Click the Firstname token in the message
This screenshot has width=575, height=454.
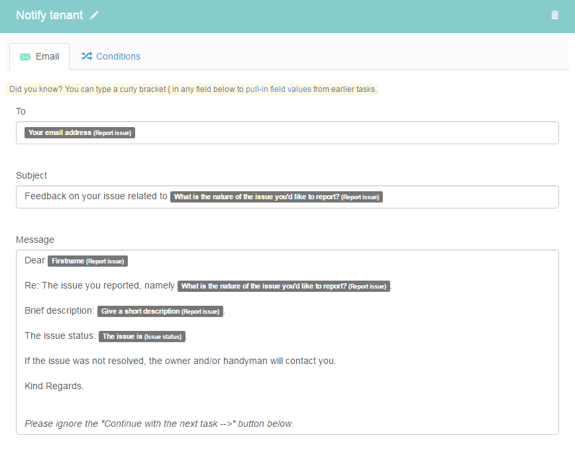87,261
